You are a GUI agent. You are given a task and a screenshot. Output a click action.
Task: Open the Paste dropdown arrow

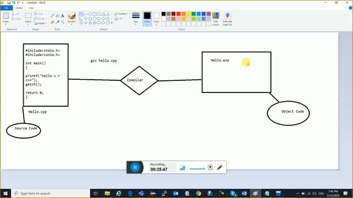(6, 24)
